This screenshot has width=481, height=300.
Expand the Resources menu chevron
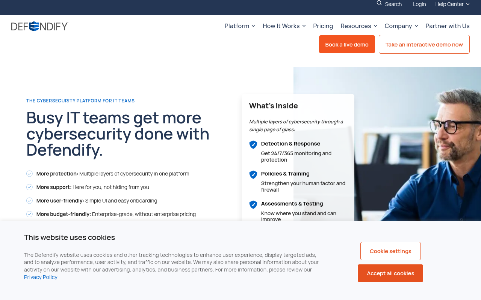[x=375, y=26]
